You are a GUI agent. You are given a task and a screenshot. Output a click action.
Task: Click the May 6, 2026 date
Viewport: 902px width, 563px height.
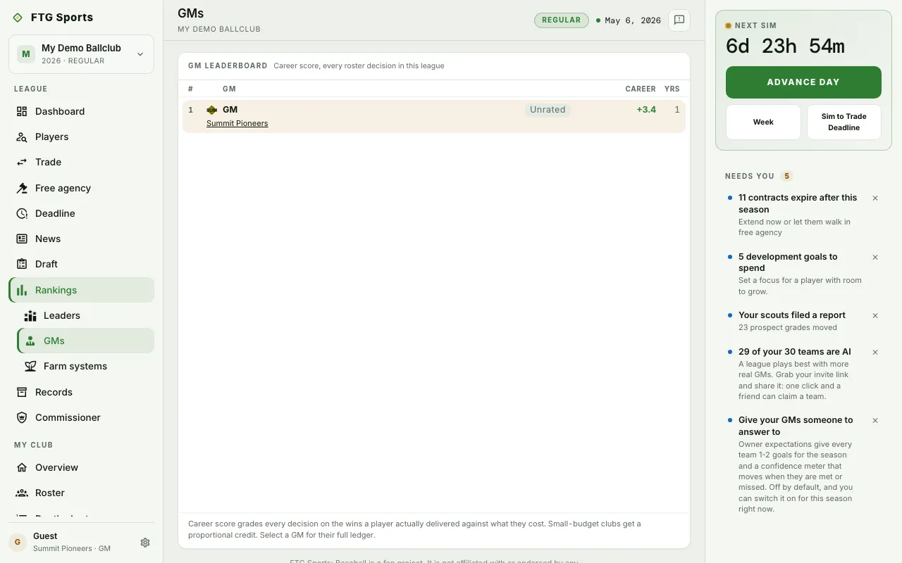633,20
